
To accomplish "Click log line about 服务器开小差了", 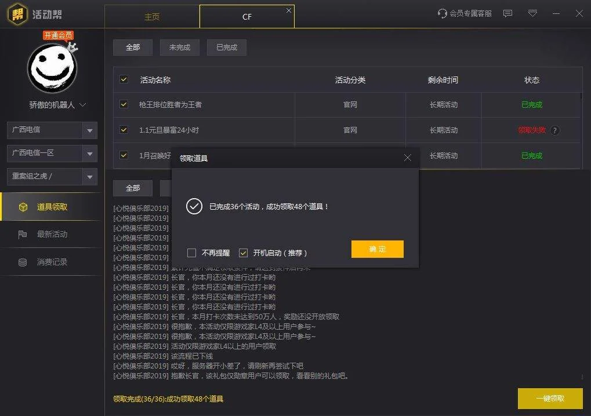I will click(x=208, y=366).
